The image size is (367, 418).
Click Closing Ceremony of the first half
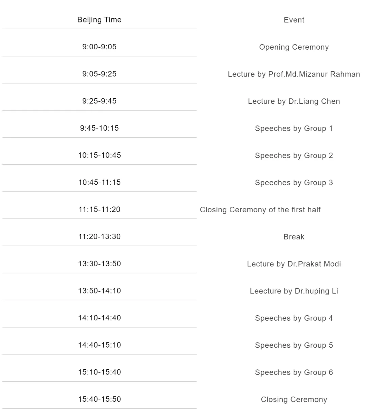[260, 210]
